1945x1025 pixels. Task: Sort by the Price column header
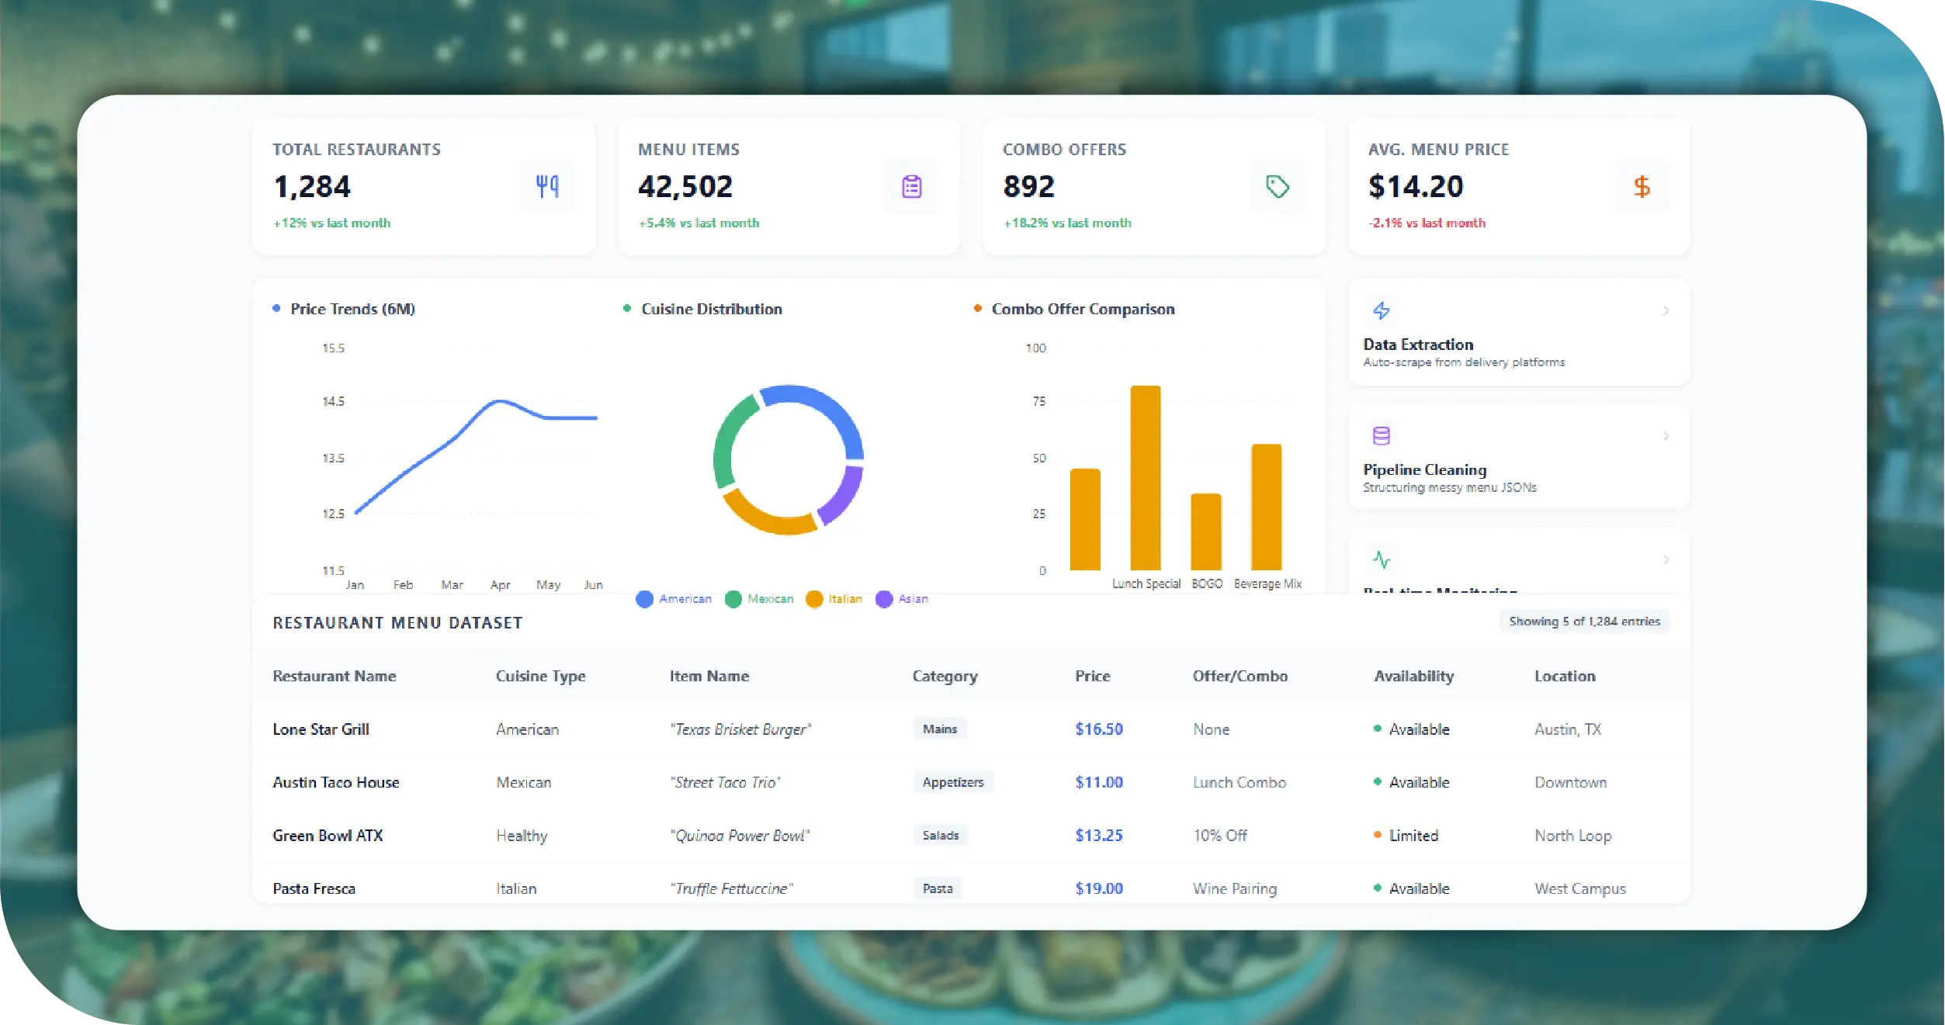(x=1092, y=676)
